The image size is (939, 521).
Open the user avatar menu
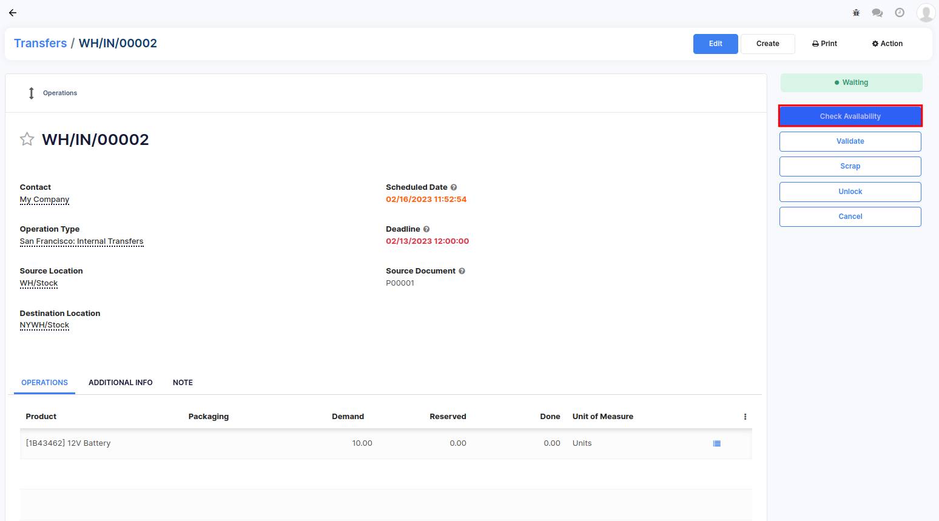(x=925, y=13)
